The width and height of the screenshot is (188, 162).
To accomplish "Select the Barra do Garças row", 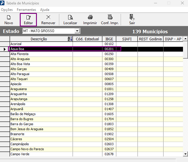I will [97, 124].
